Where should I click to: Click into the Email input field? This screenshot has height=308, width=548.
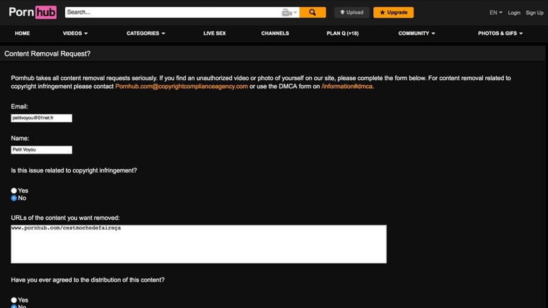pos(41,117)
